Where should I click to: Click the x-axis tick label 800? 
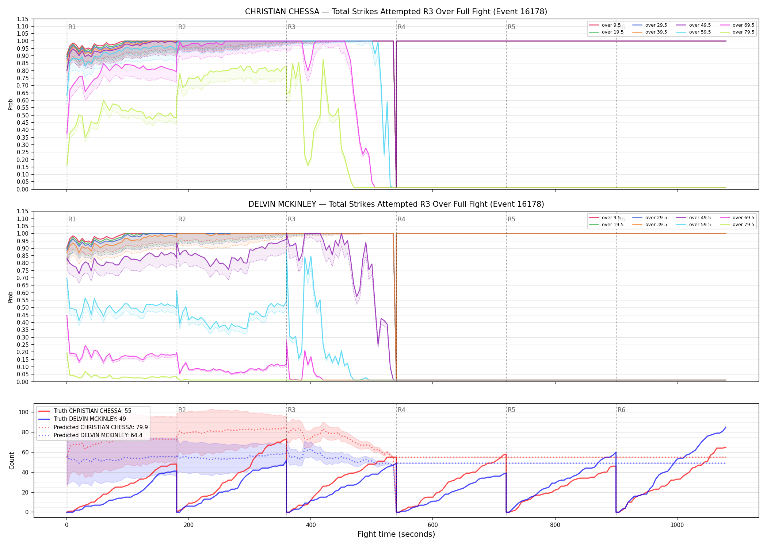555,525
